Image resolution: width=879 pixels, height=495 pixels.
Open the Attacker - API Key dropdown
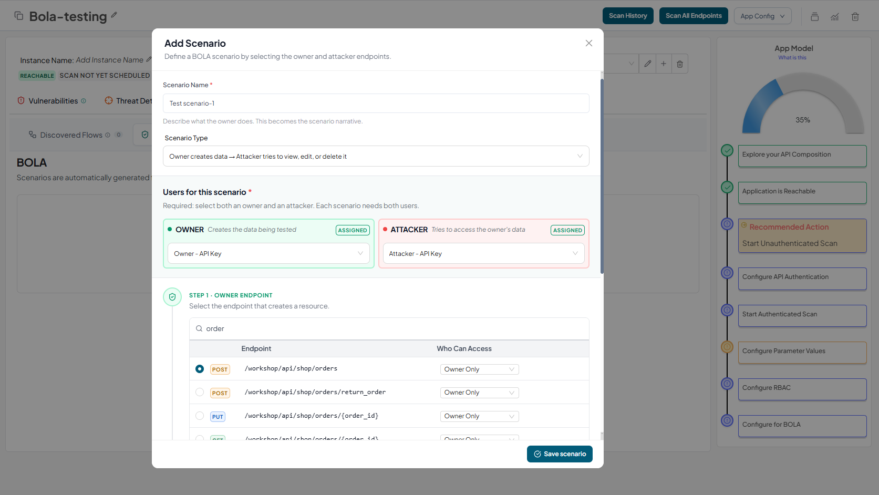coord(483,253)
